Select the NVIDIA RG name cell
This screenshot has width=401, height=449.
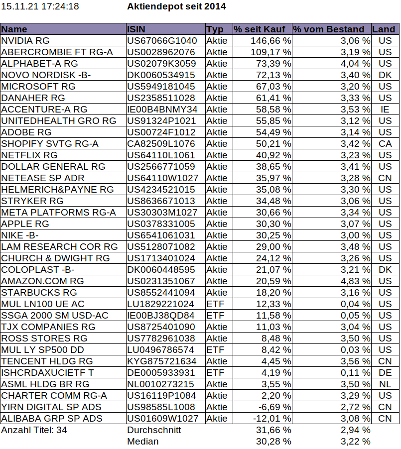[63, 40]
